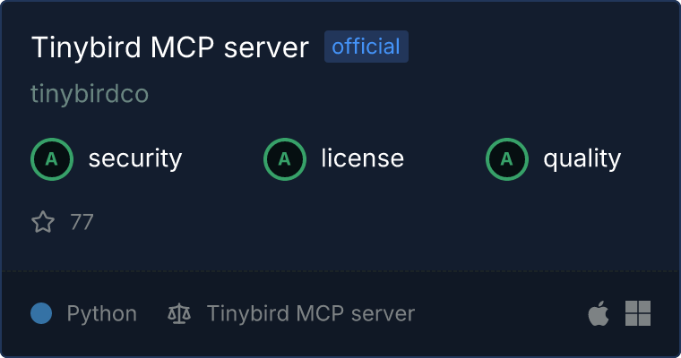
Task: Click the Tinybird MCP server license text
Action: 311,313
